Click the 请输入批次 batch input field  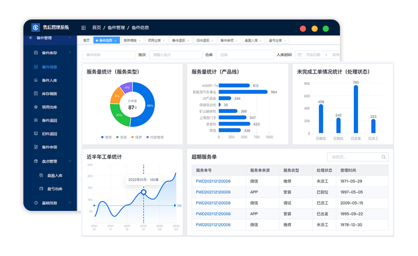pos(176,55)
